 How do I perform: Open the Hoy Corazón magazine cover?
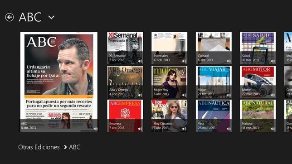point(169,116)
